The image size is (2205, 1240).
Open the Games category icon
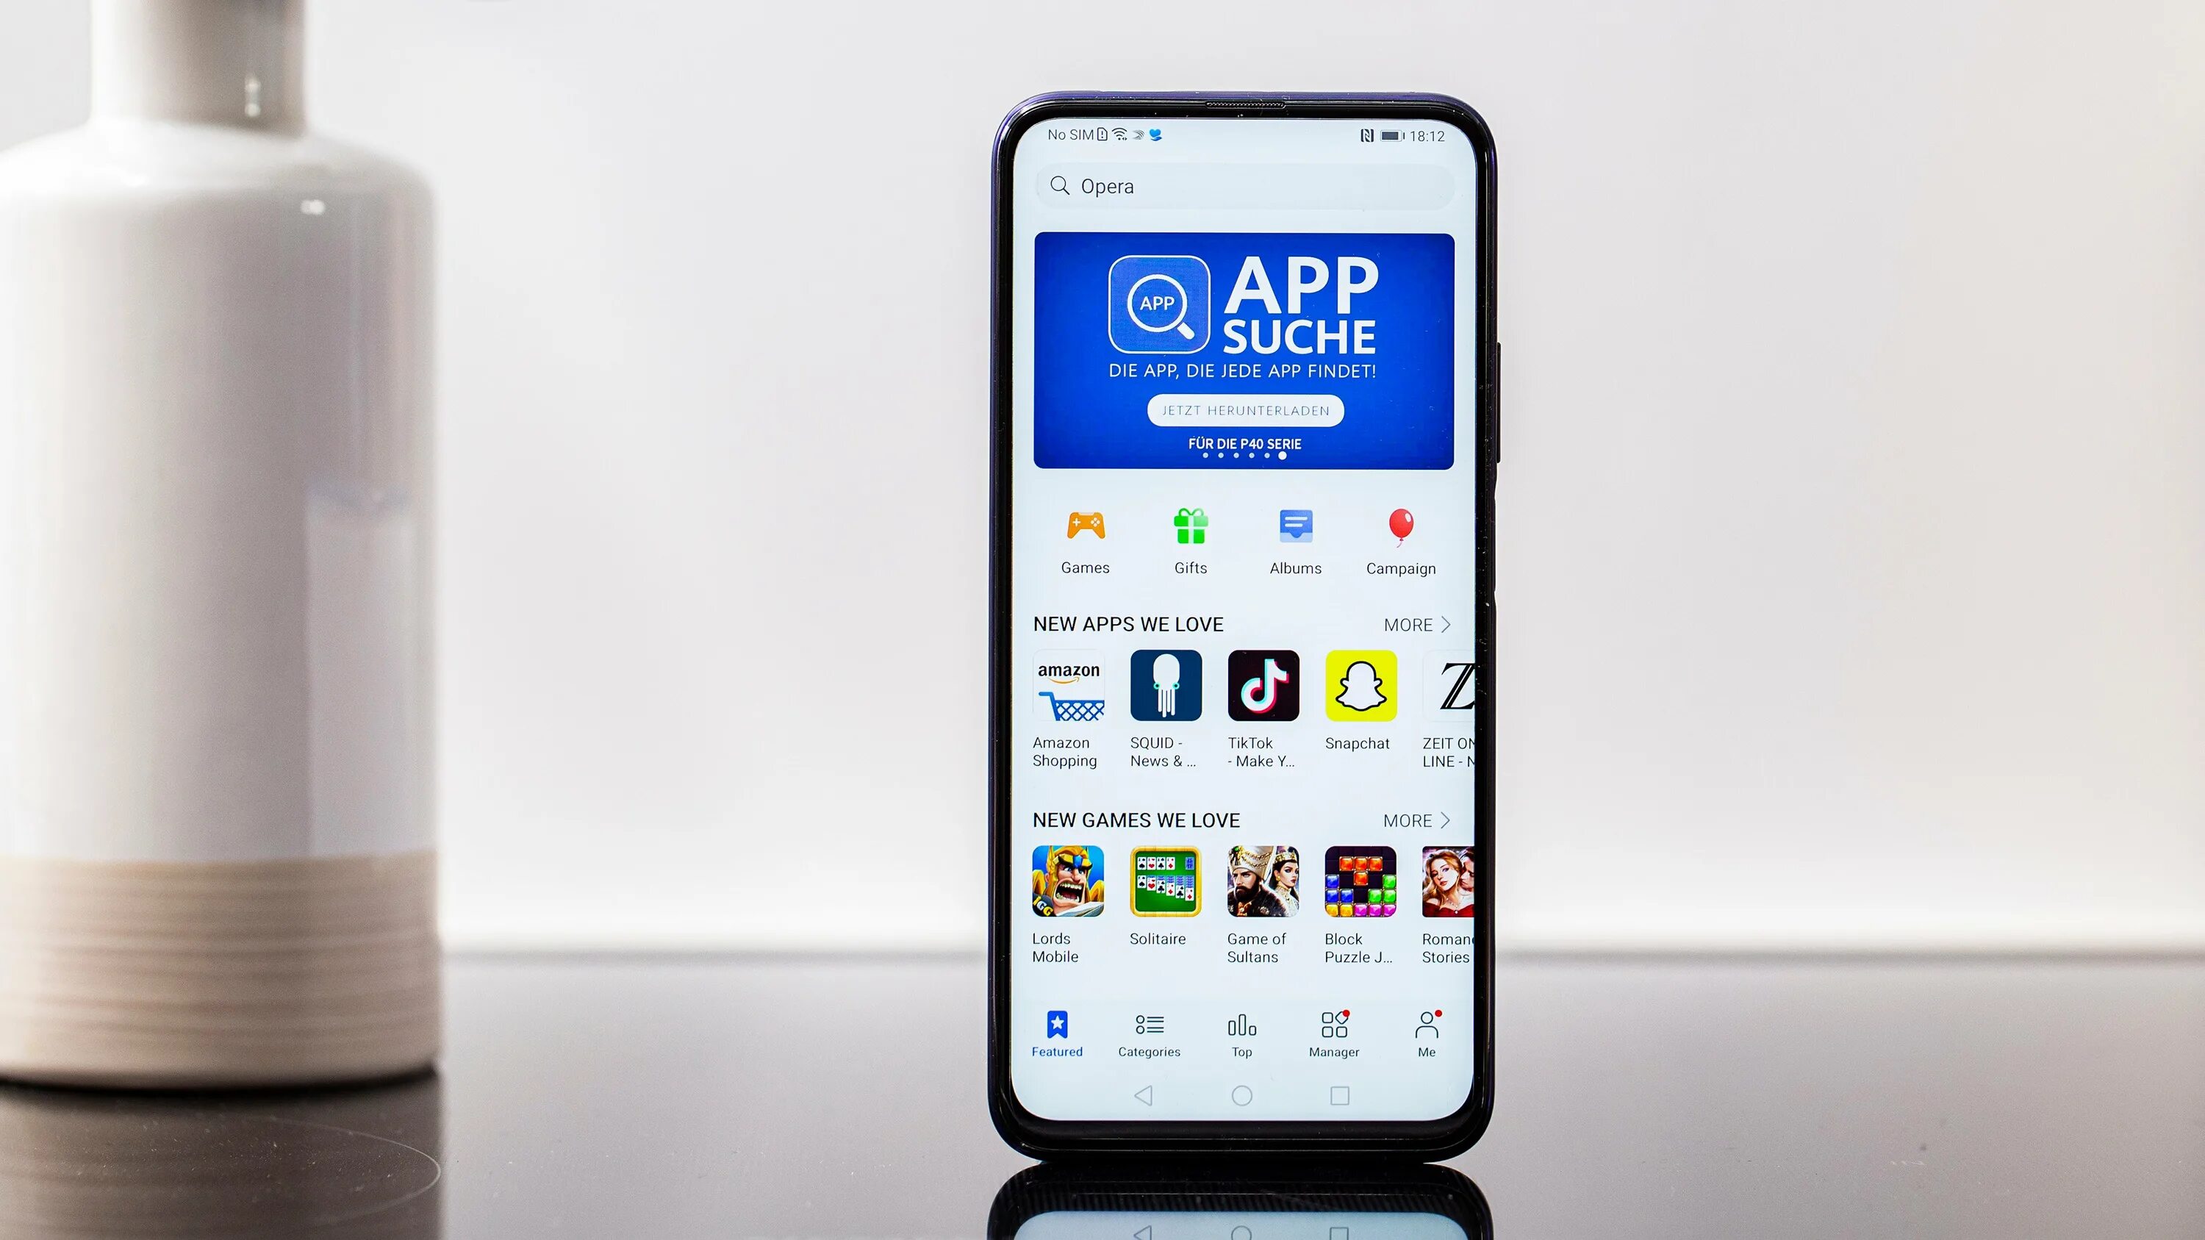(1087, 539)
